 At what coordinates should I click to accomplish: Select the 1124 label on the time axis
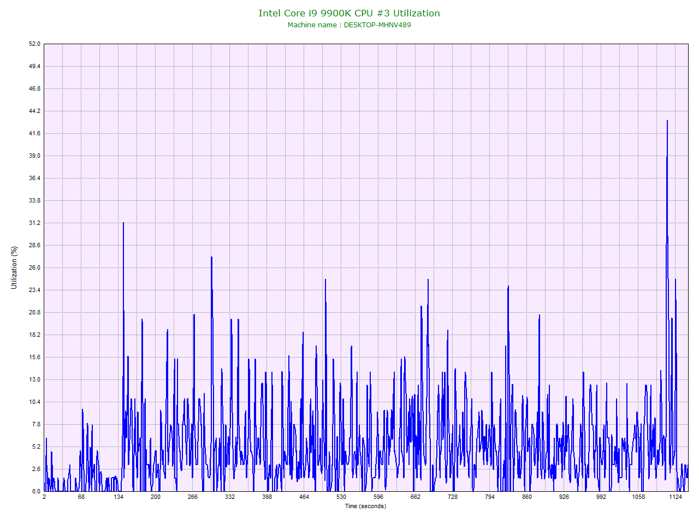pos(676,497)
